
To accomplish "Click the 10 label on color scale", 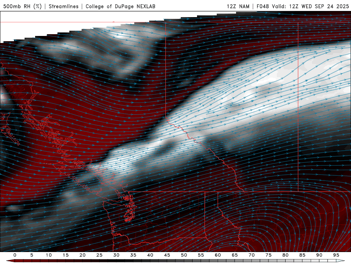I will click(x=49, y=255).
